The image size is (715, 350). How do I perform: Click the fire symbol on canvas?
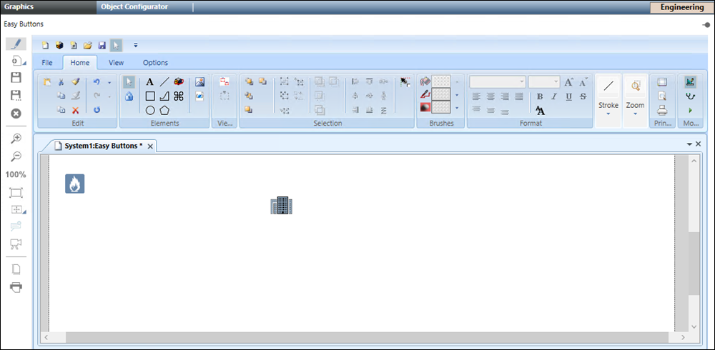click(x=75, y=184)
